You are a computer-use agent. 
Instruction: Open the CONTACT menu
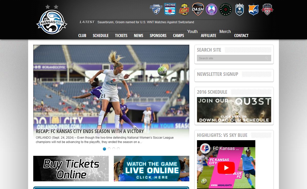(241, 36)
